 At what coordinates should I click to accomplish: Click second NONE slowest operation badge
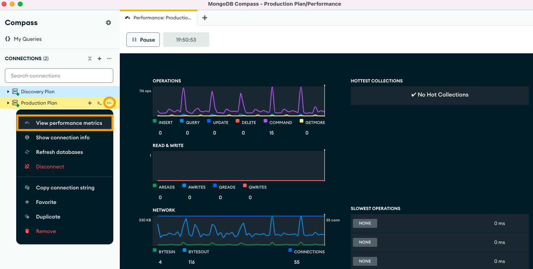pyautogui.click(x=365, y=242)
